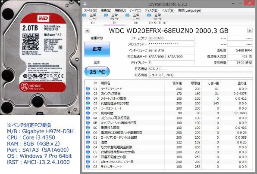Image resolution: width=257 pixels, height=174 pixels.
Task: Click the ID column header
Action: 95,83
